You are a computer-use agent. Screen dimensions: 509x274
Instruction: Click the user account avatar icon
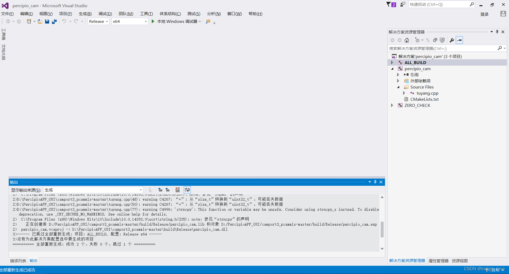click(x=503, y=14)
